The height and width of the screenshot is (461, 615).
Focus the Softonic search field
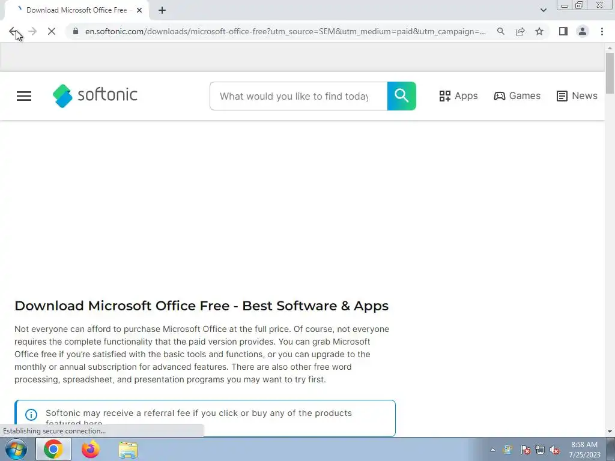298,96
